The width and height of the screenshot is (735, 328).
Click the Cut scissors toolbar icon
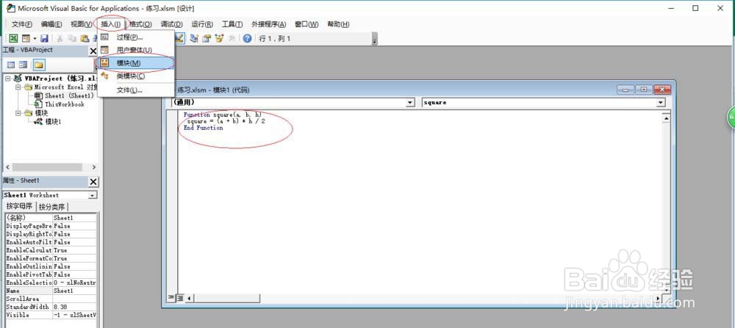click(60, 39)
